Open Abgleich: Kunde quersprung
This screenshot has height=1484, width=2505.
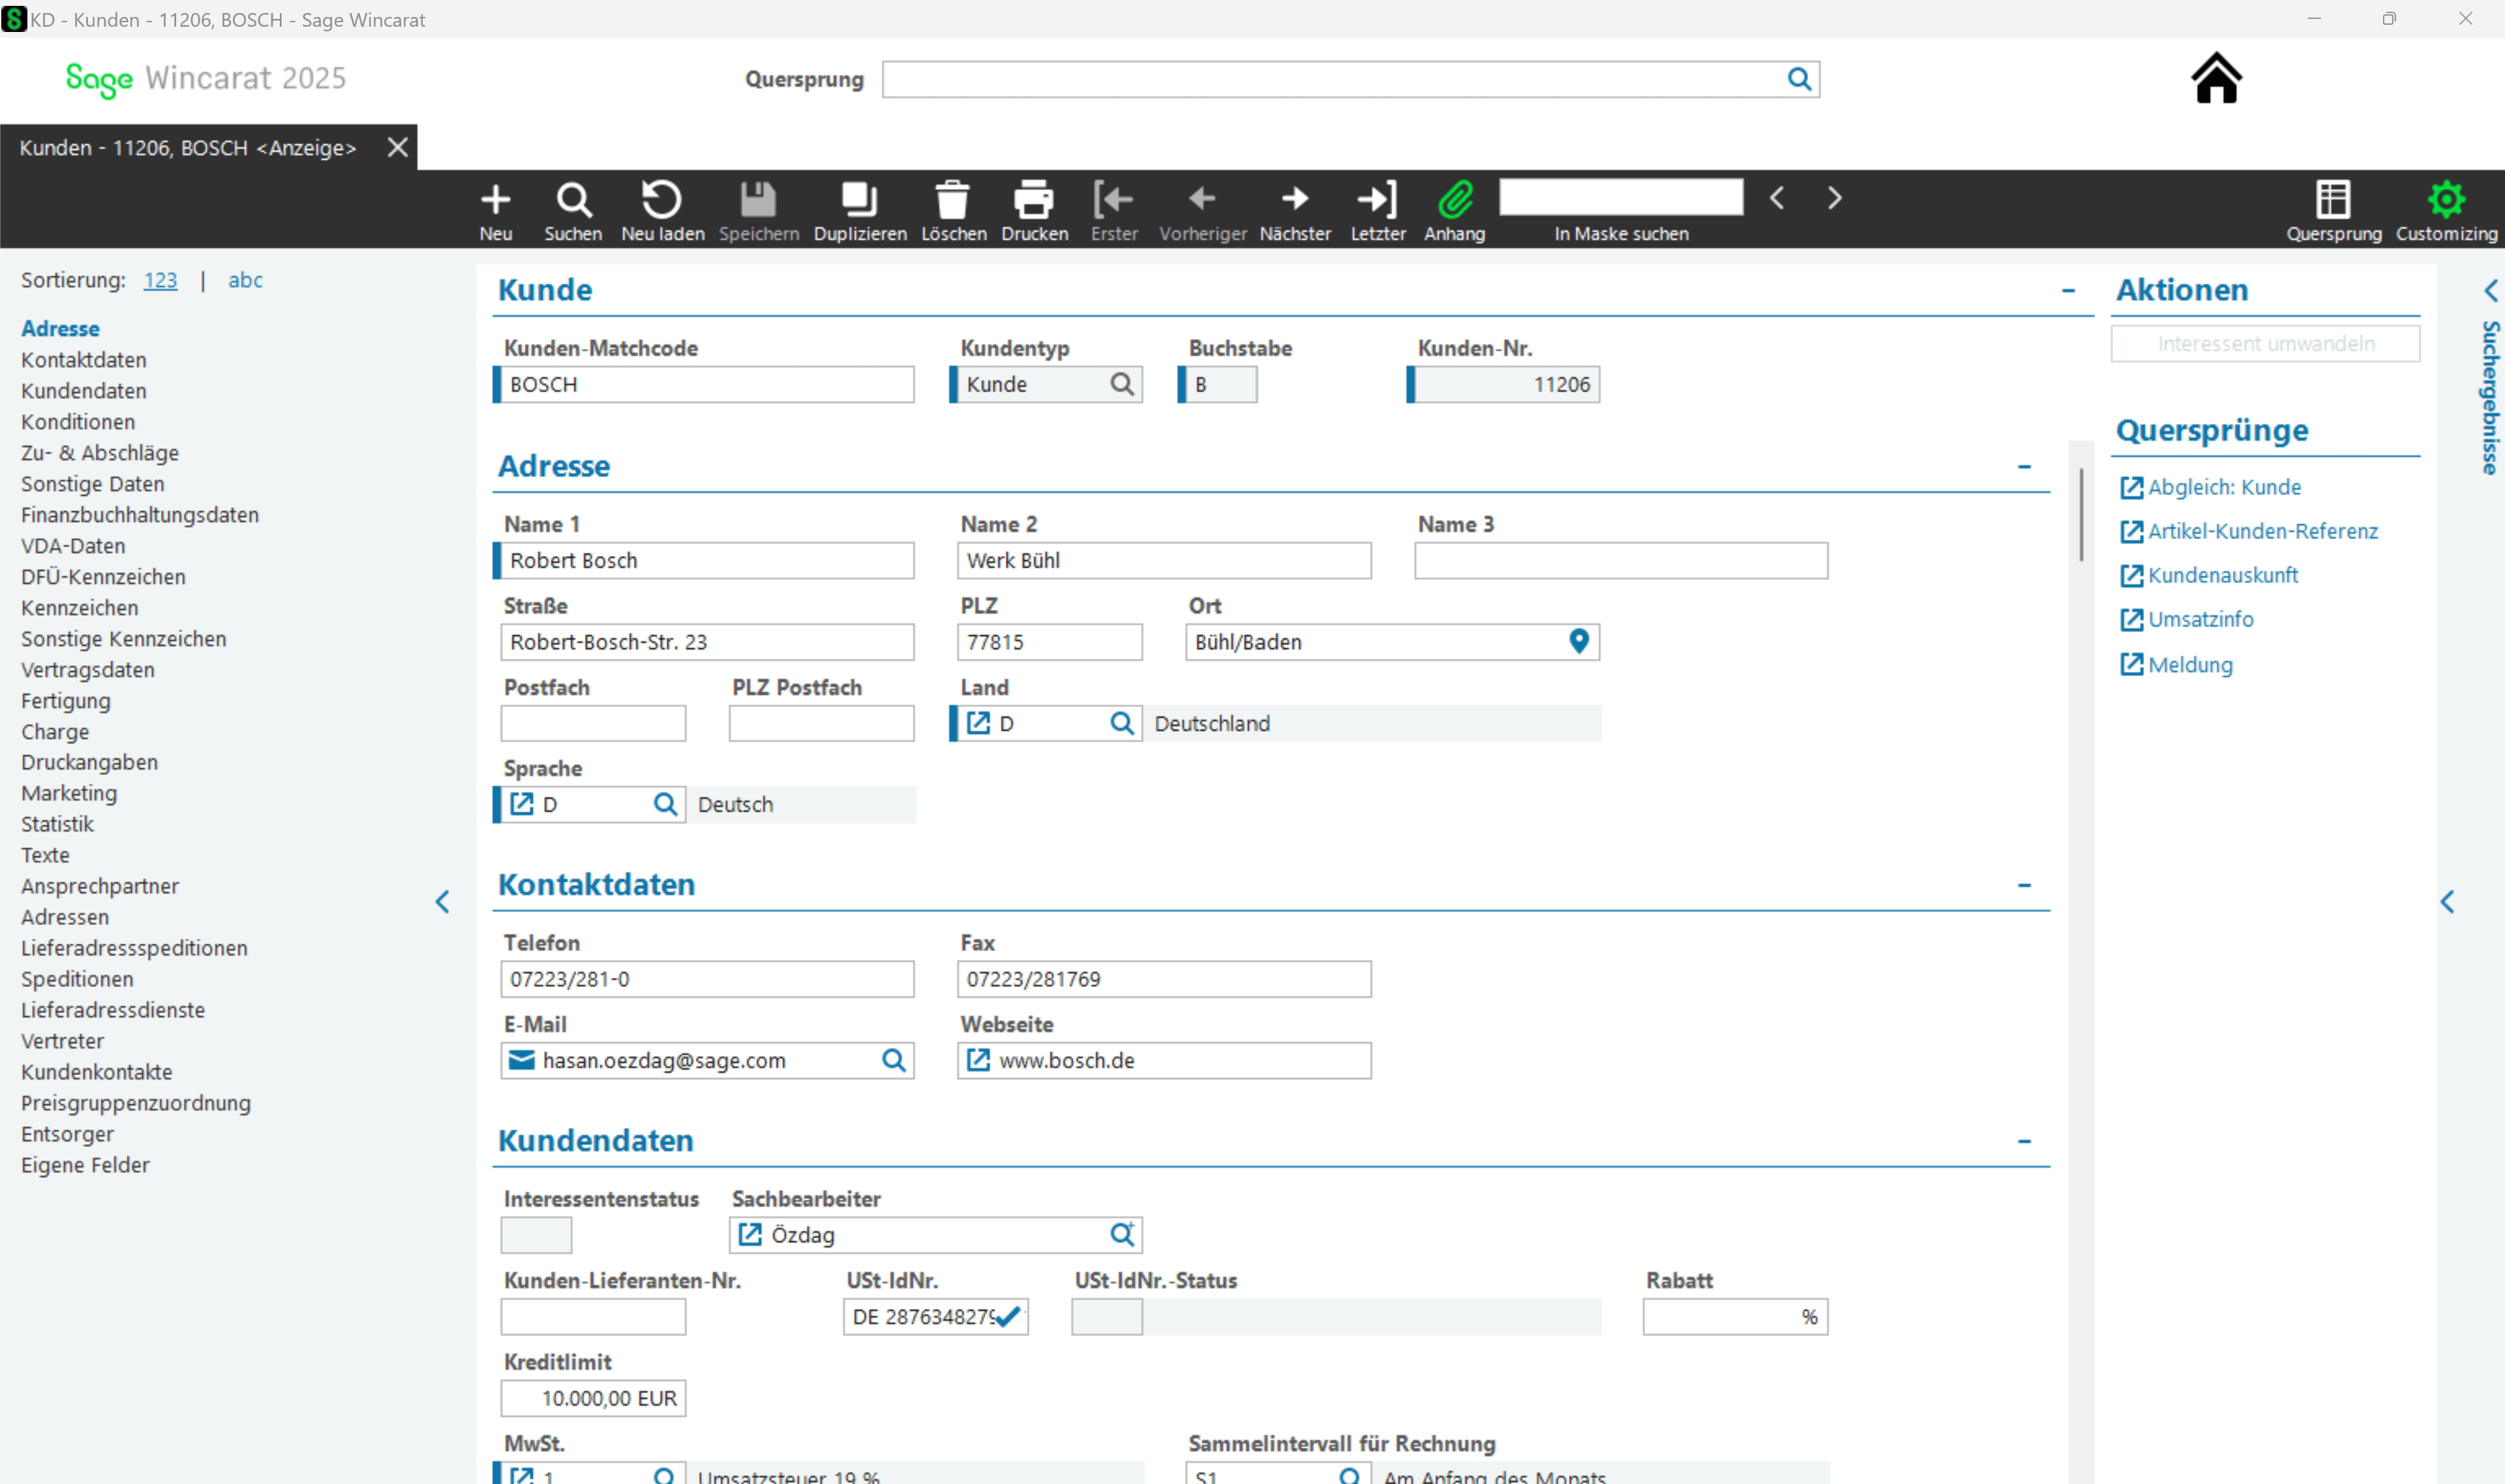[x=2224, y=487]
